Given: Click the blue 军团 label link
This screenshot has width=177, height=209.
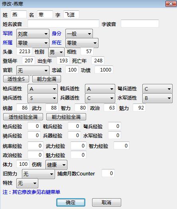Looking at the screenshot, I should (x=8, y=33).
